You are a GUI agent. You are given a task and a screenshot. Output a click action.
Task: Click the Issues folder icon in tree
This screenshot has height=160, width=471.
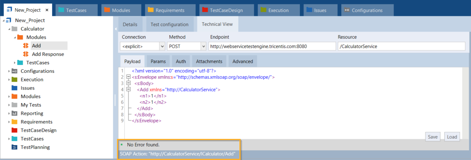[x=15, y=88]
